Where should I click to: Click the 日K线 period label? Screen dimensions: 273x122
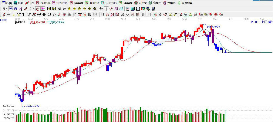click(4, 20)
